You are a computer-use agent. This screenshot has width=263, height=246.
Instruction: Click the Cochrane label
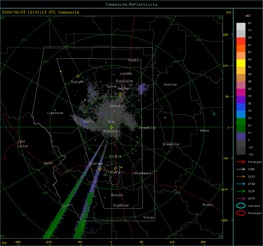[x=96, y=164]
